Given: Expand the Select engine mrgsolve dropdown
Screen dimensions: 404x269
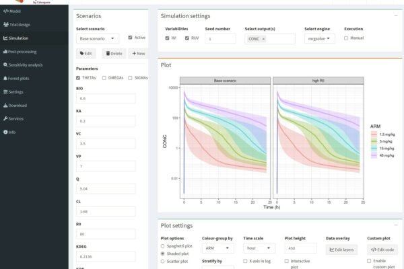Looking at the screenshot, I should pyautogui.click(x=320, y=39).
